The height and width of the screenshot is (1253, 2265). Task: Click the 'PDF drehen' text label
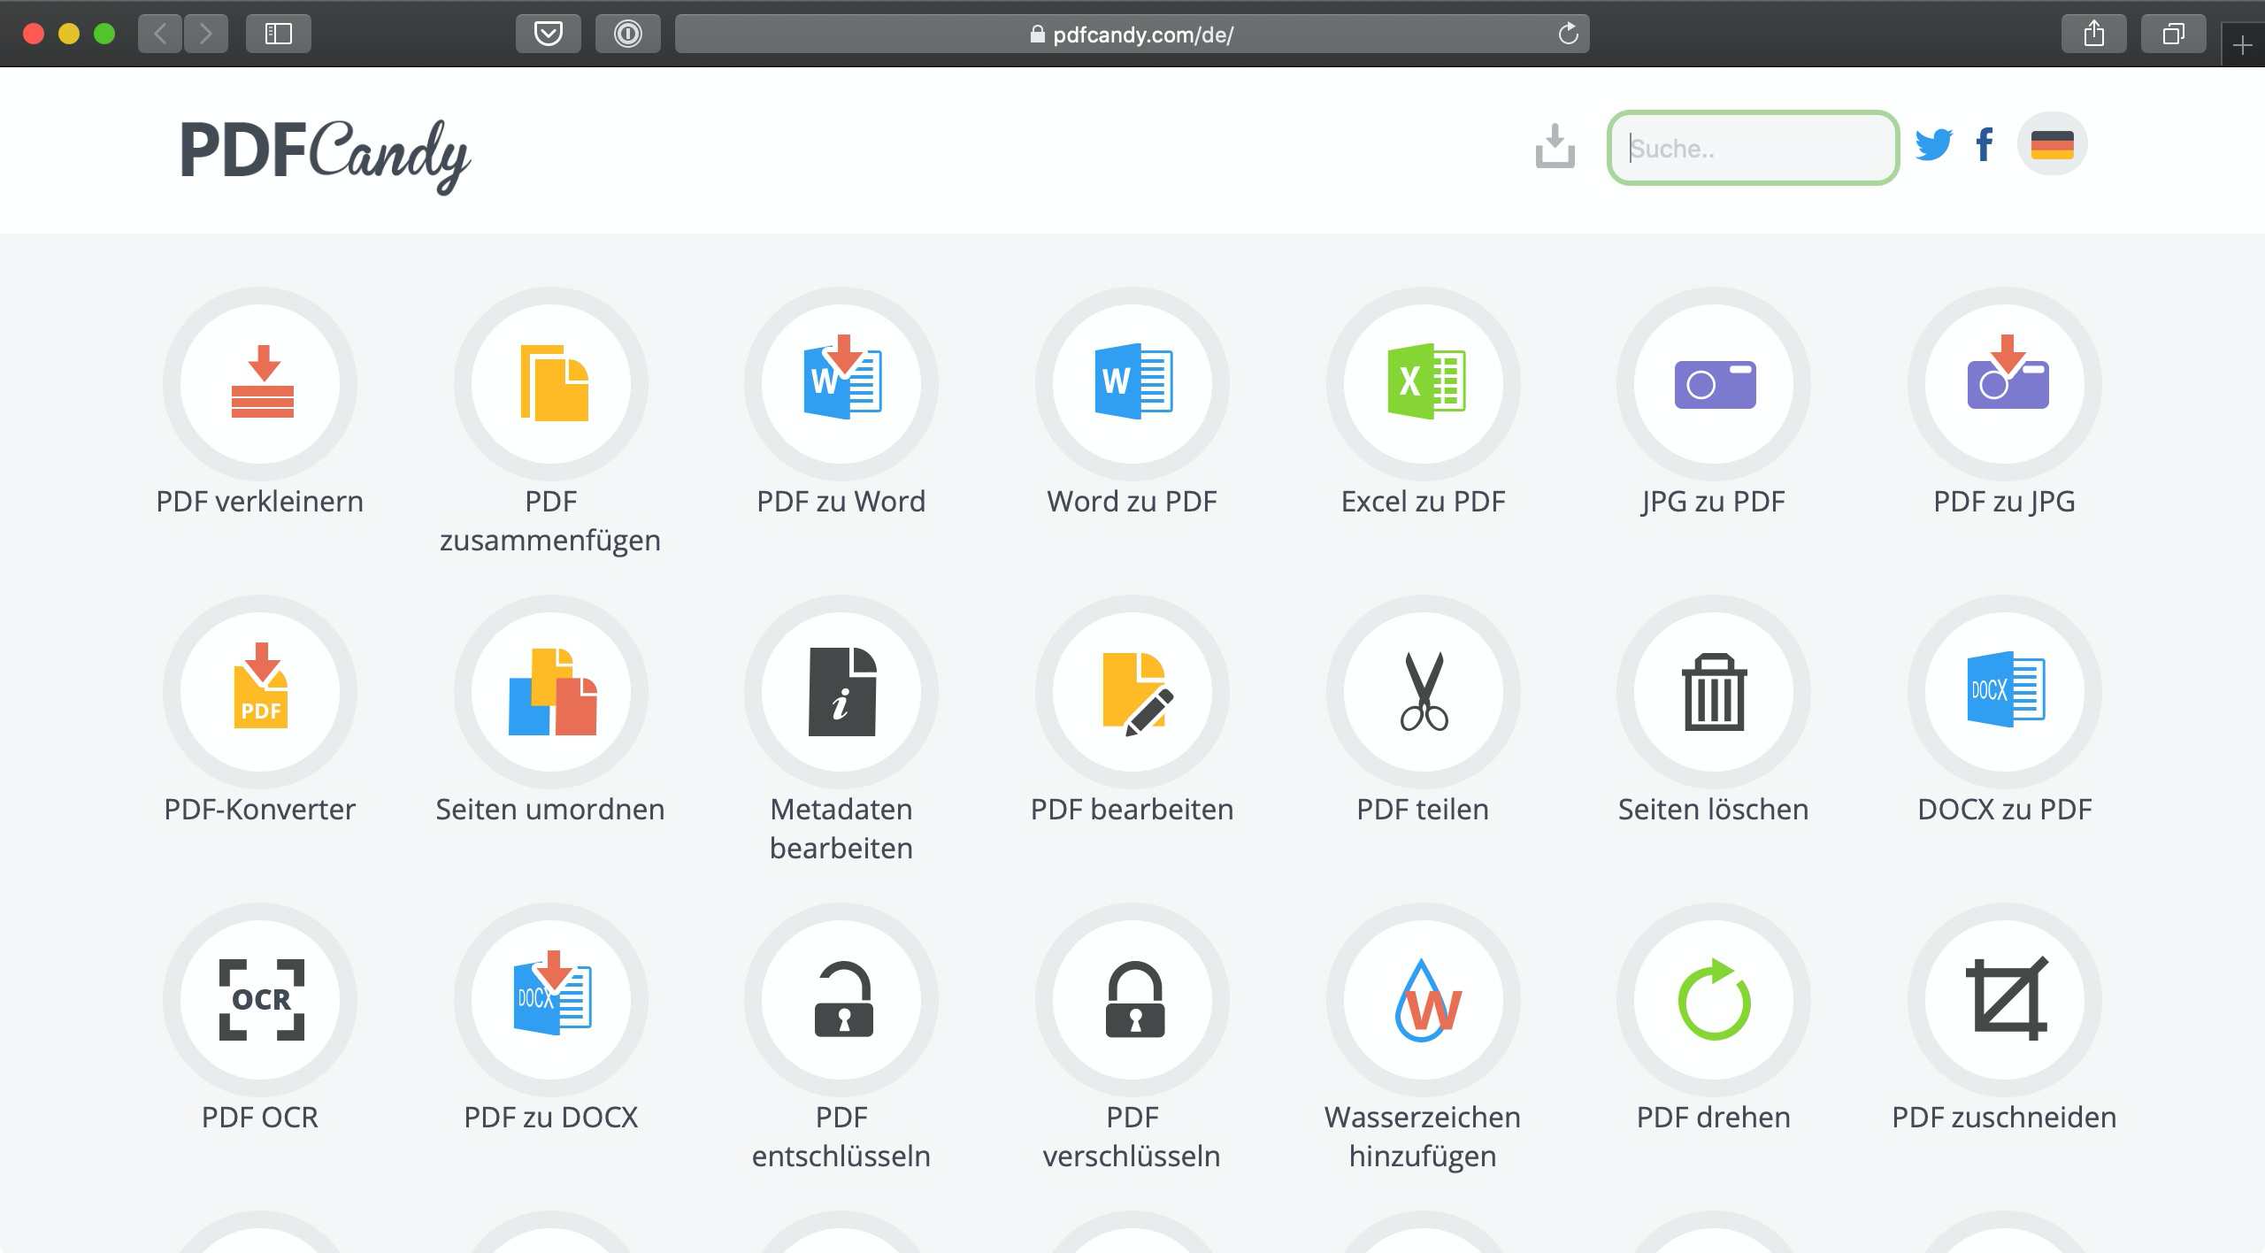(x=1713, y=1117)
